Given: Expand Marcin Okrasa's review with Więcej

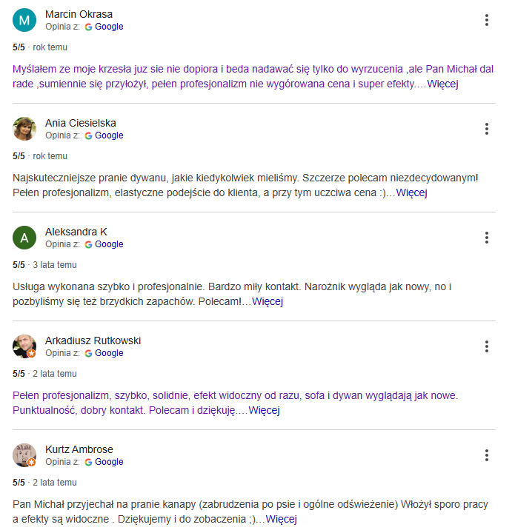Looking at the screenshot, I should pos(442,84).
